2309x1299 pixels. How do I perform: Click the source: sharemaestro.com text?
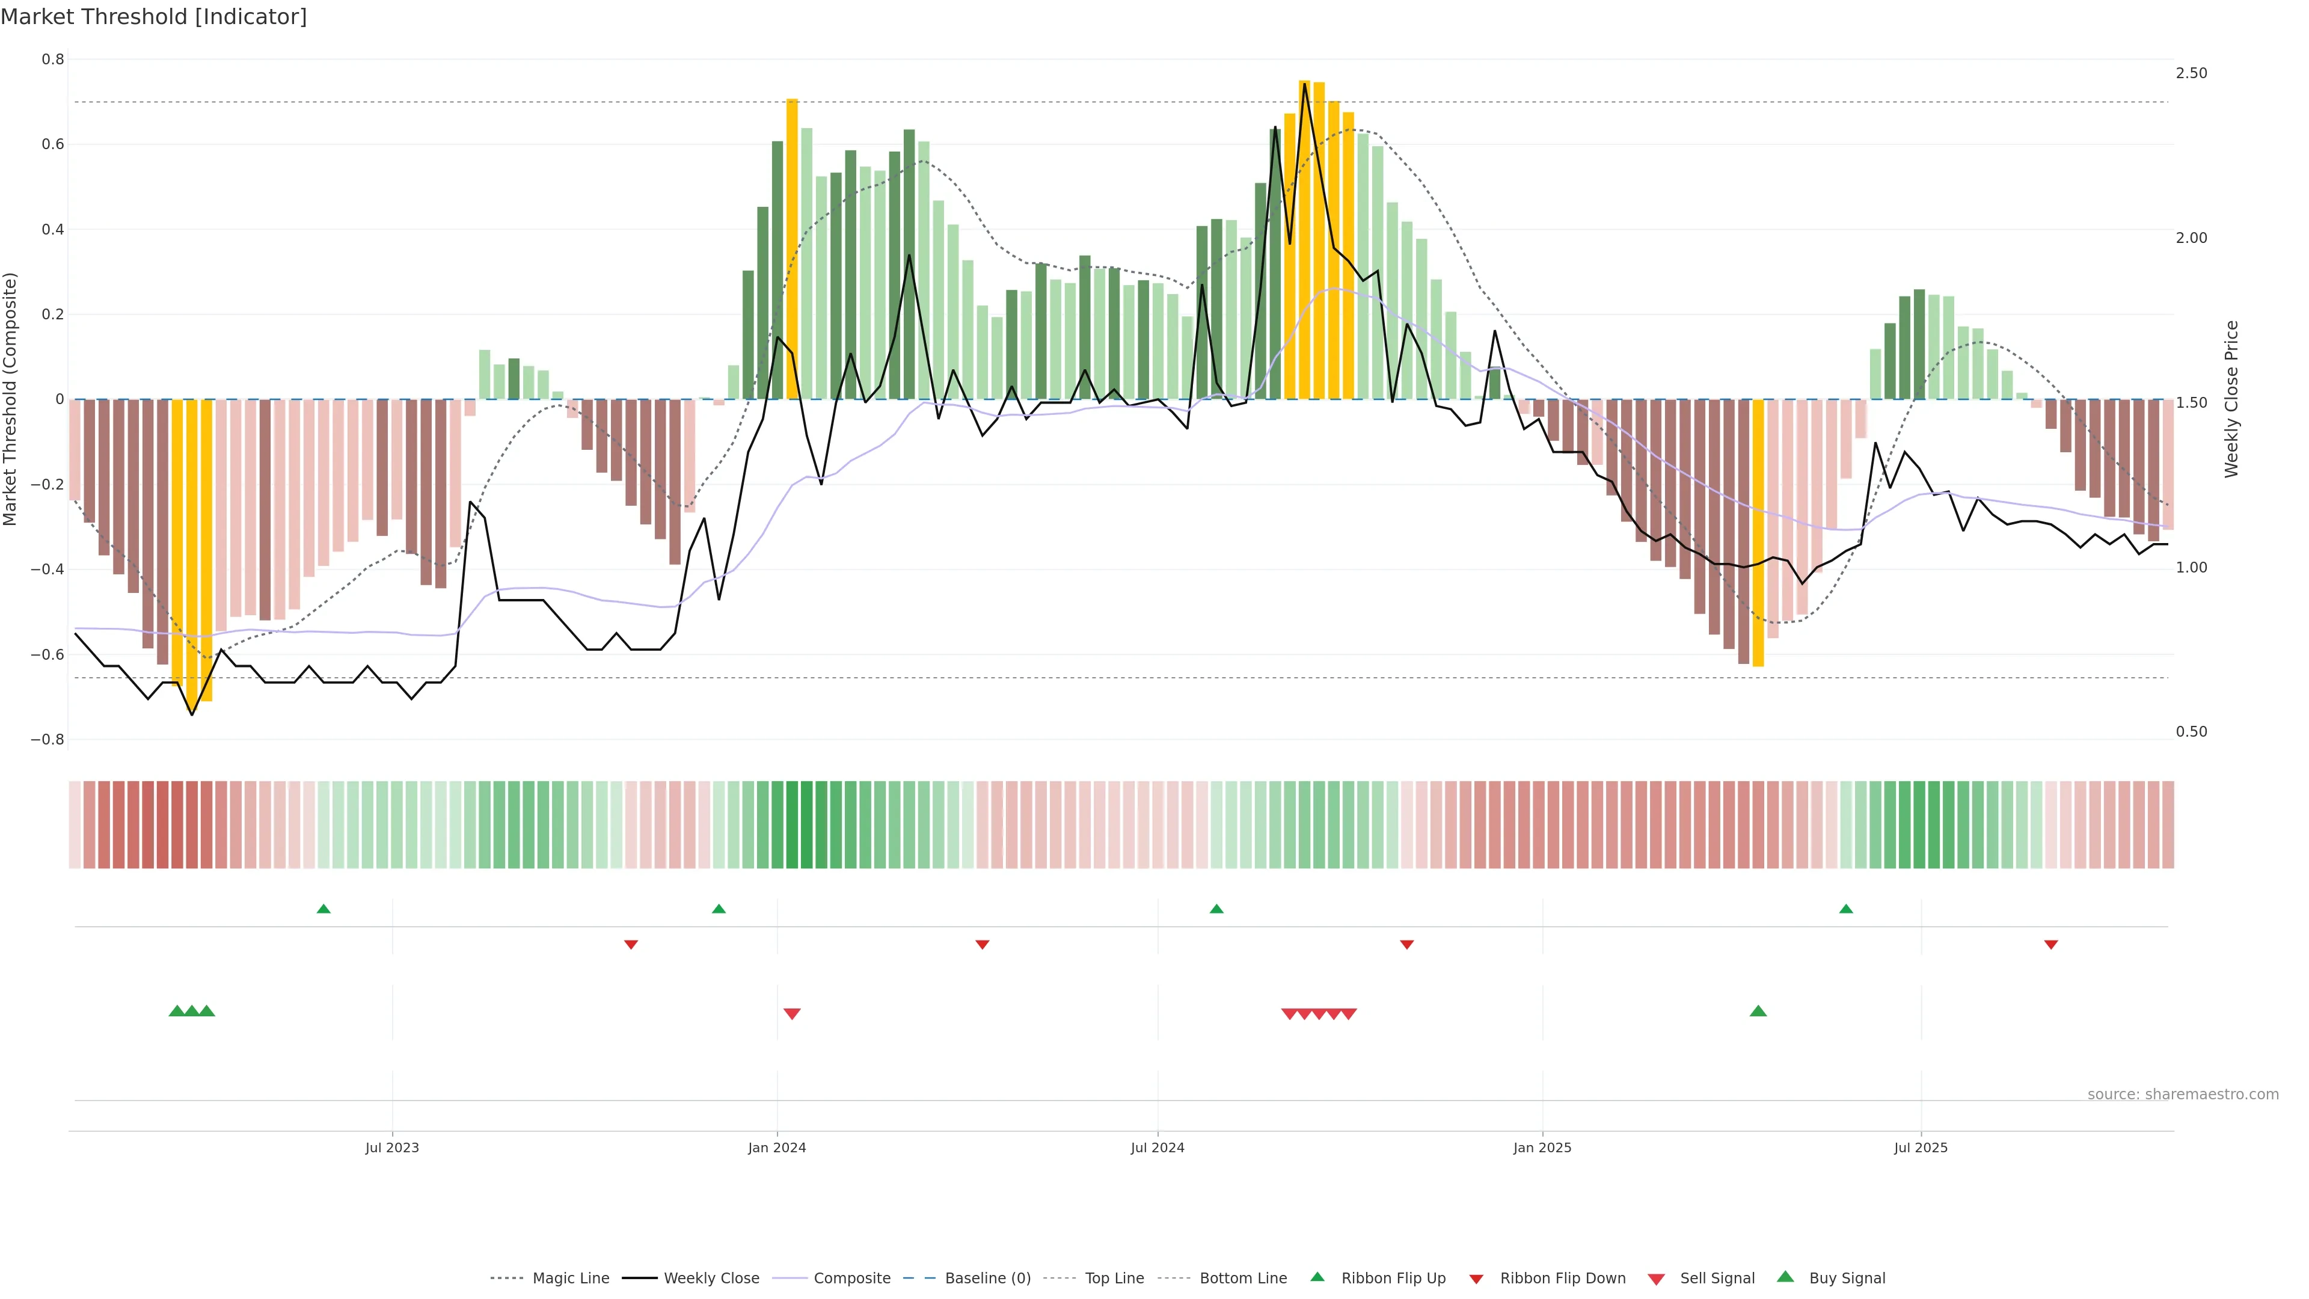coord(2183,1095)
